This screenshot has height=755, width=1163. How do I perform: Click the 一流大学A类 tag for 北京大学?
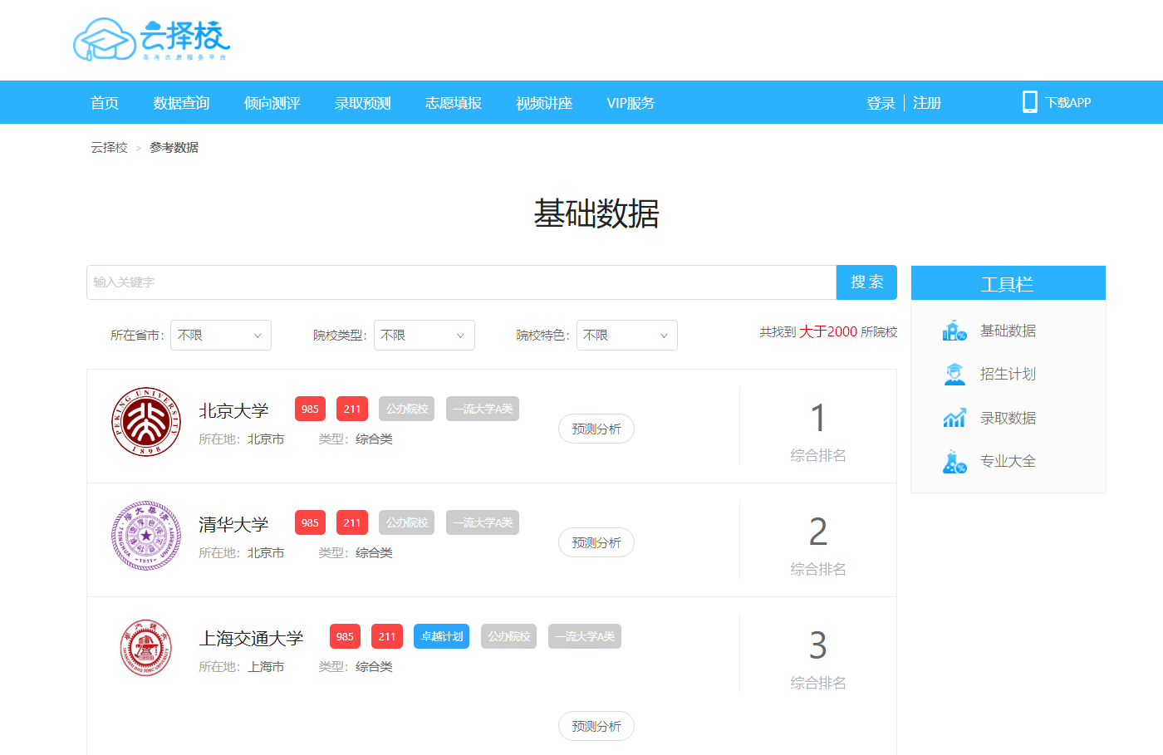coord(483,409)
